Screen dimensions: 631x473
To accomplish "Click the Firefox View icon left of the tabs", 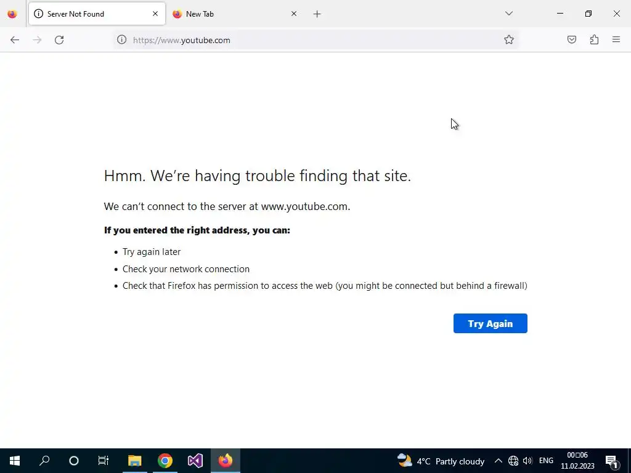I will 12,14.
